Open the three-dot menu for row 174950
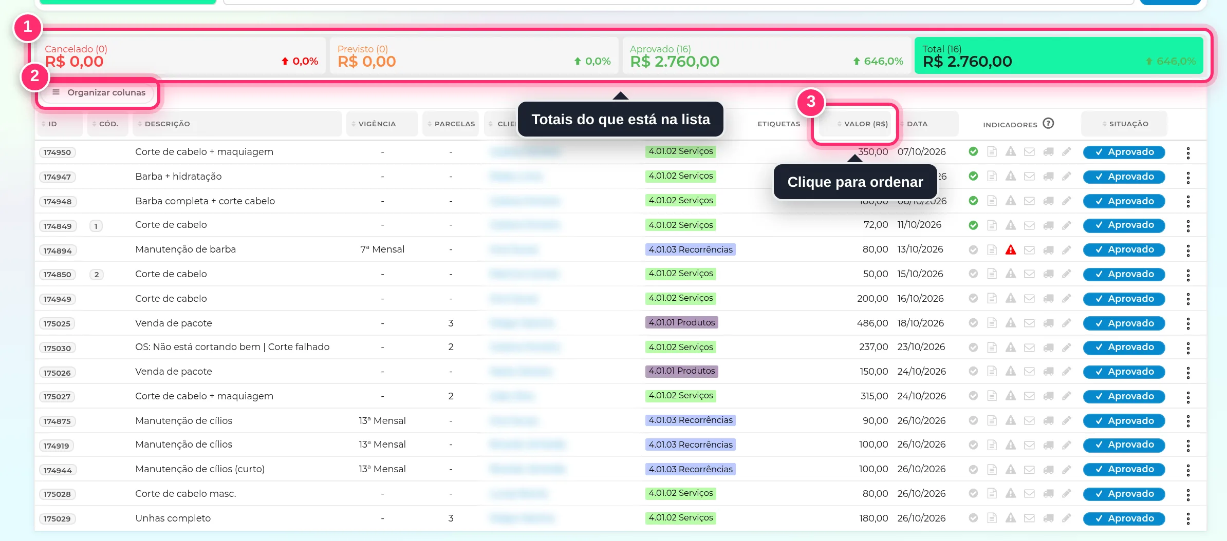This screenshot has width=1227, height=541. point(1188,152)
